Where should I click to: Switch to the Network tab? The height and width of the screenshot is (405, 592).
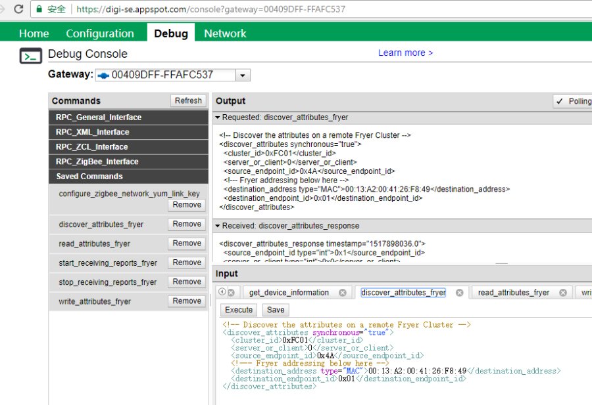(x=225, y=33)
